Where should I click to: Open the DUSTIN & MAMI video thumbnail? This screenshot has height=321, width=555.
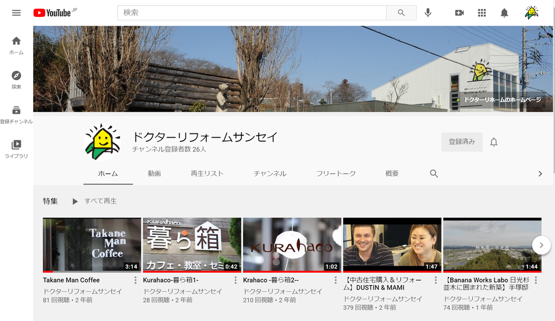[x=392, y=245]
